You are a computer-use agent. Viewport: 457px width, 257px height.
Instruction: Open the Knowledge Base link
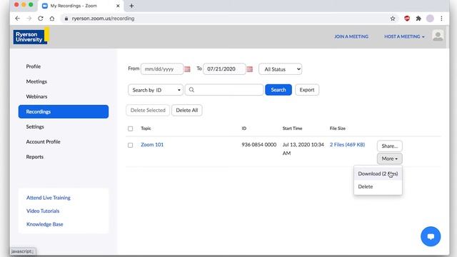click(44, 224)
